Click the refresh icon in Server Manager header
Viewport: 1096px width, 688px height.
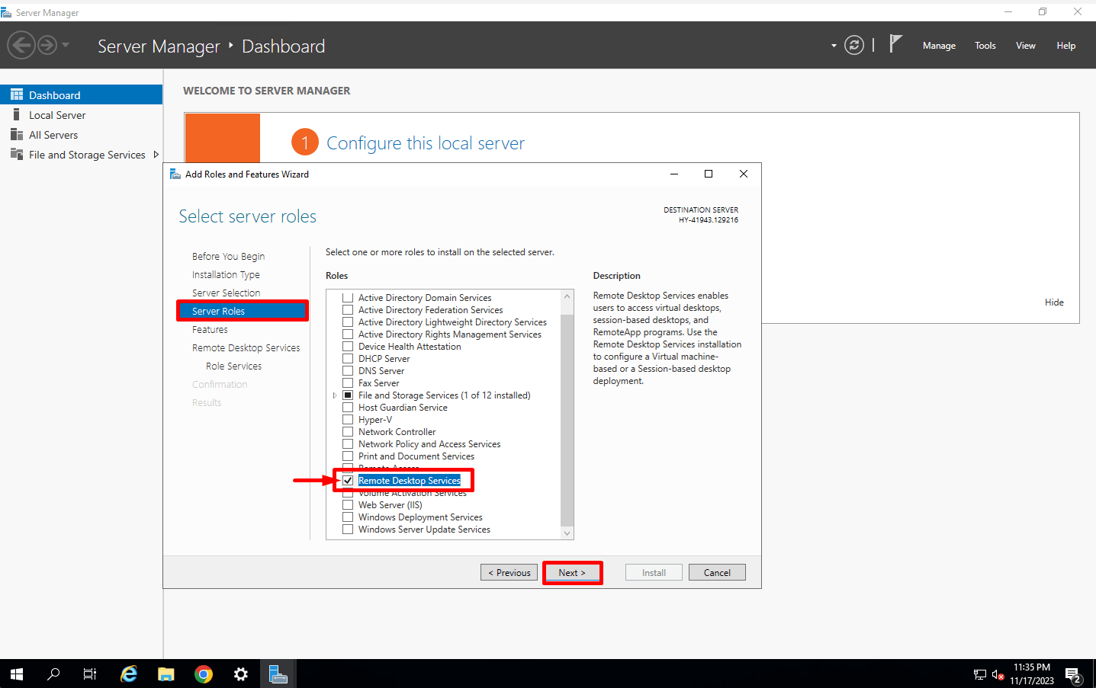coord(853,45)
